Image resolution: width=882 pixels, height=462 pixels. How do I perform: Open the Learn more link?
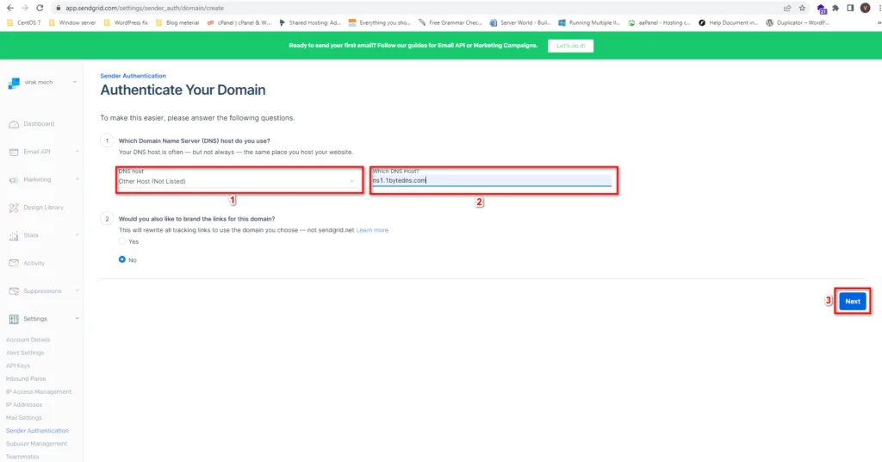pyautogui.click(x=372, y=230)
